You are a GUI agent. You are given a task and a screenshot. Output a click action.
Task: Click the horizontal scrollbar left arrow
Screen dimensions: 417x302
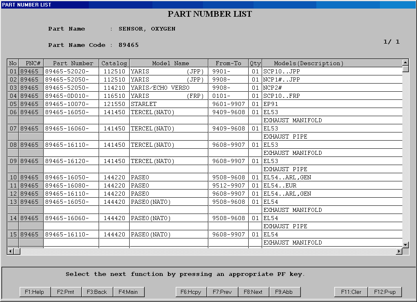[x=11, y=251]
